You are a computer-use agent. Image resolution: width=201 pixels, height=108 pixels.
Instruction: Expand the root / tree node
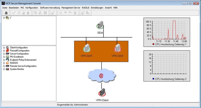pyautogui.click(x=4, y=18)
